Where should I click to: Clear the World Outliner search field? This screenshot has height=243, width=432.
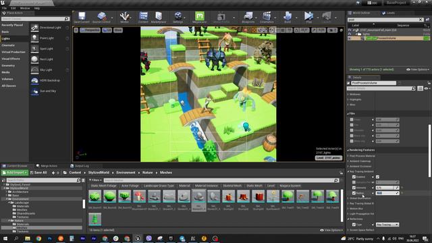421,20
